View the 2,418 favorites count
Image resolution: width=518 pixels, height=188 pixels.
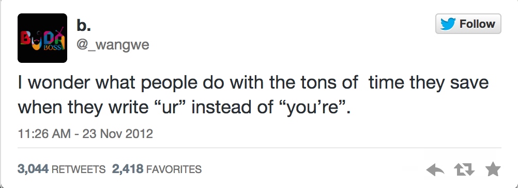tap(128, 169)
